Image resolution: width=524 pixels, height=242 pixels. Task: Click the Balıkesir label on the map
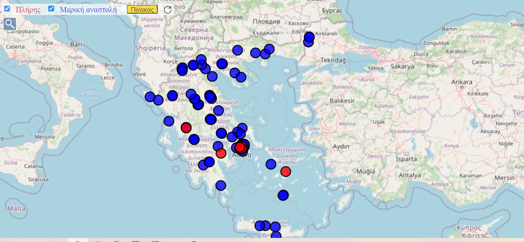tap(342, 101)
